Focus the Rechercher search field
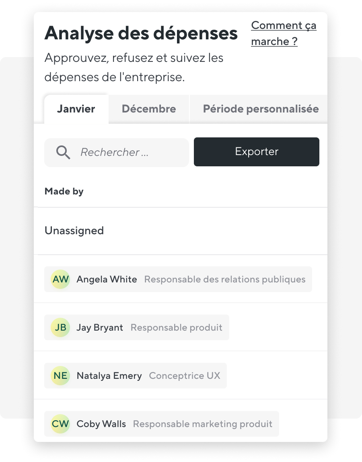 tap(117, 153)
